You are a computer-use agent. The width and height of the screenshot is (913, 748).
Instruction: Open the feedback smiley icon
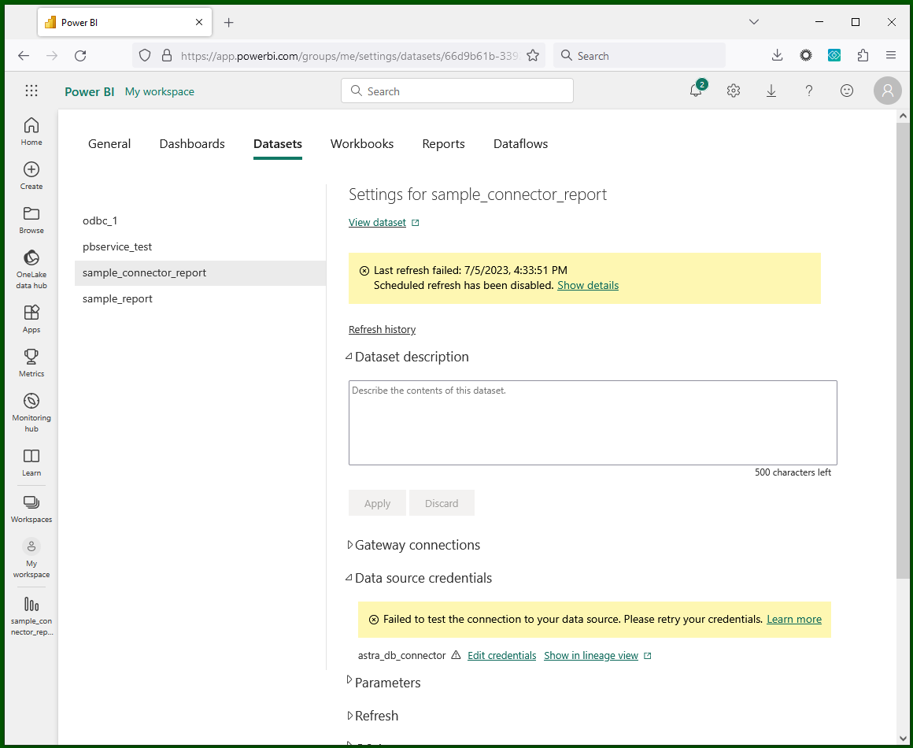(847, 91)
